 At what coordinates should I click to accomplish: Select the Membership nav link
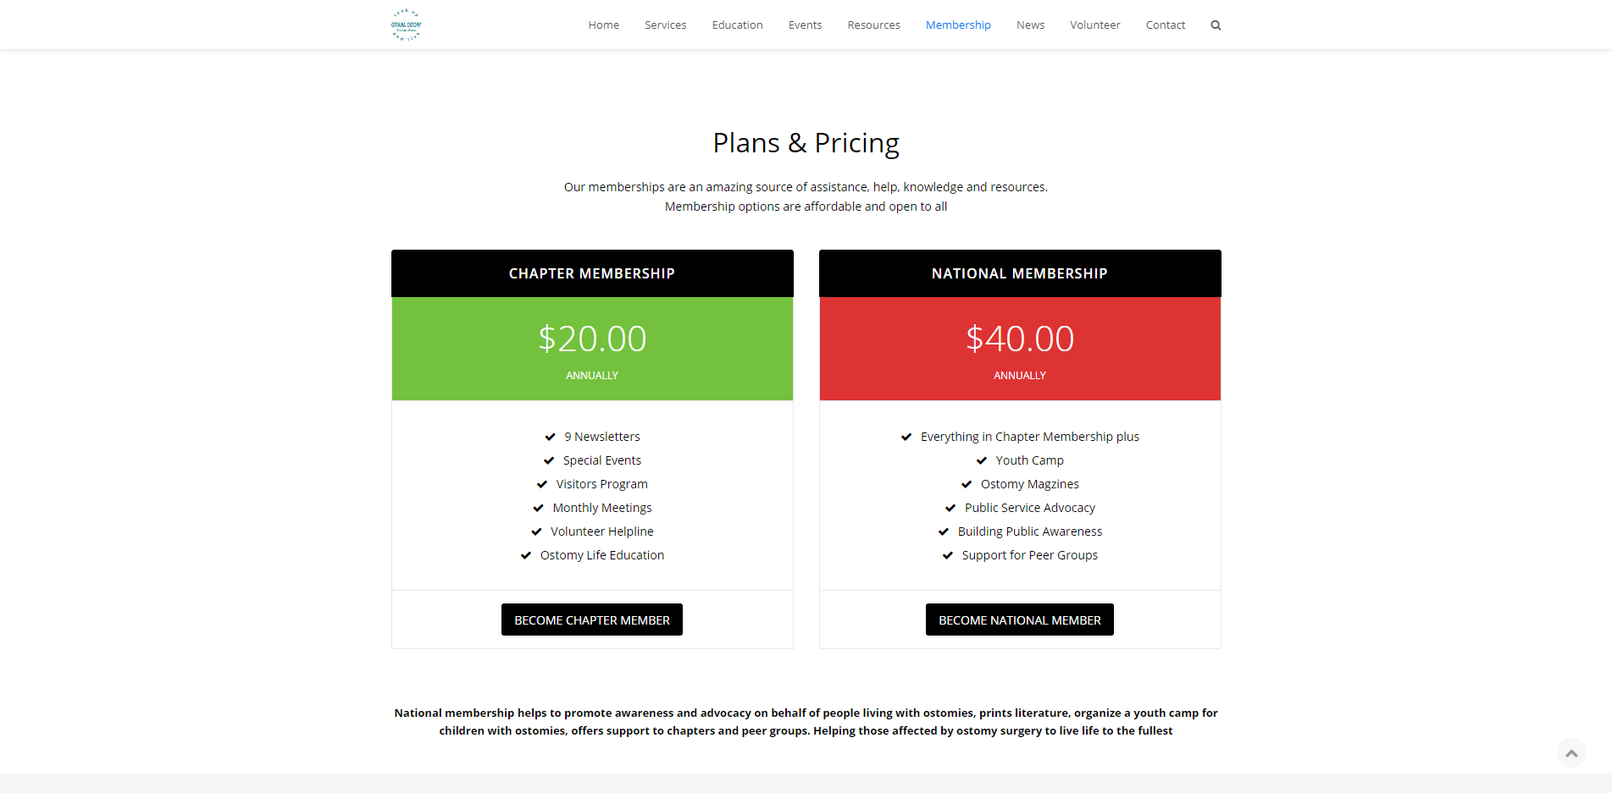click(958, 25)
